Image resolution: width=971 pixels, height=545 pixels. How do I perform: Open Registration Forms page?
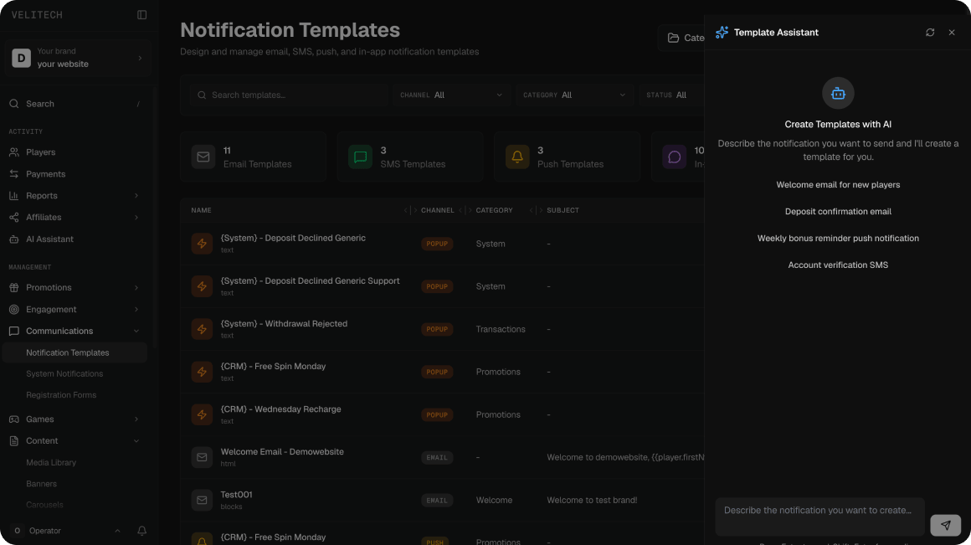tap(60, 394)
